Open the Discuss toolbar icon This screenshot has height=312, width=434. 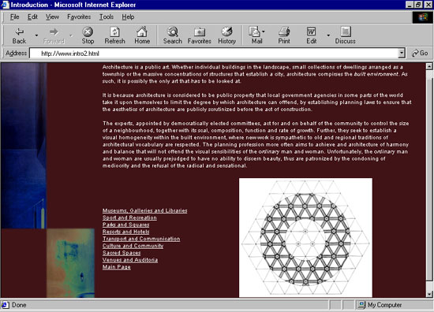pyautogui.click(x=346, y=32)
